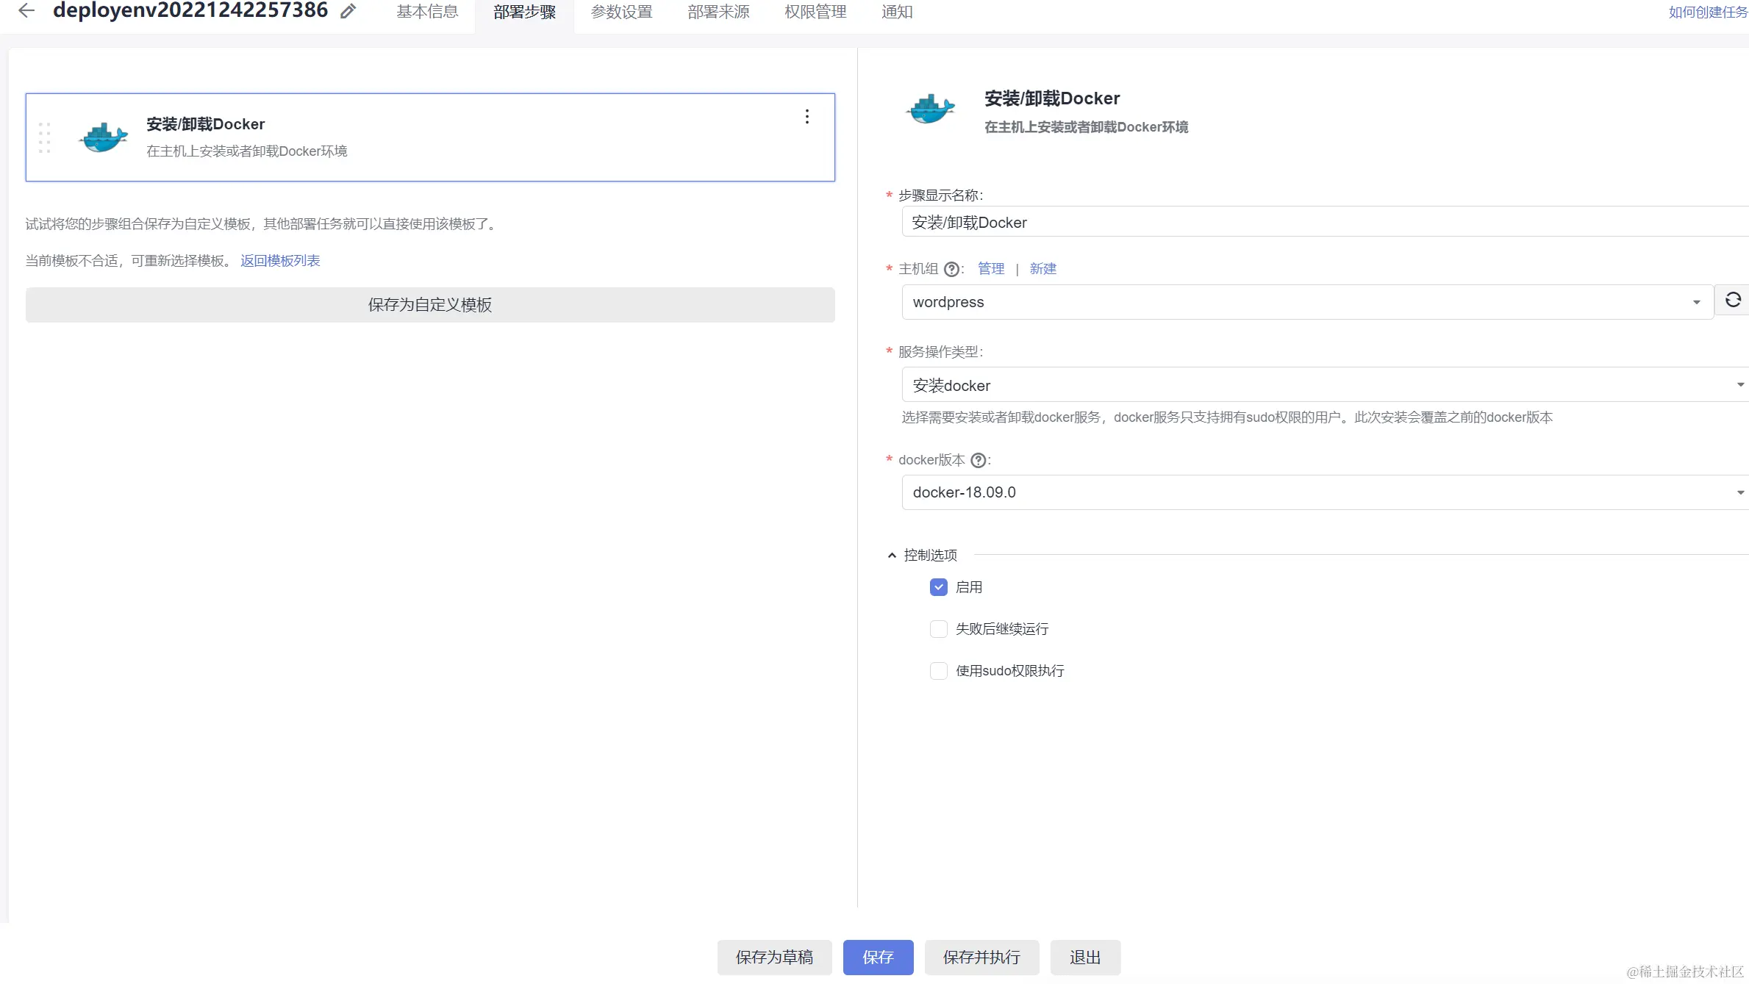The image size is (1749, 984).
Task: Click 保存并执行 button
Action: point(981,958)
